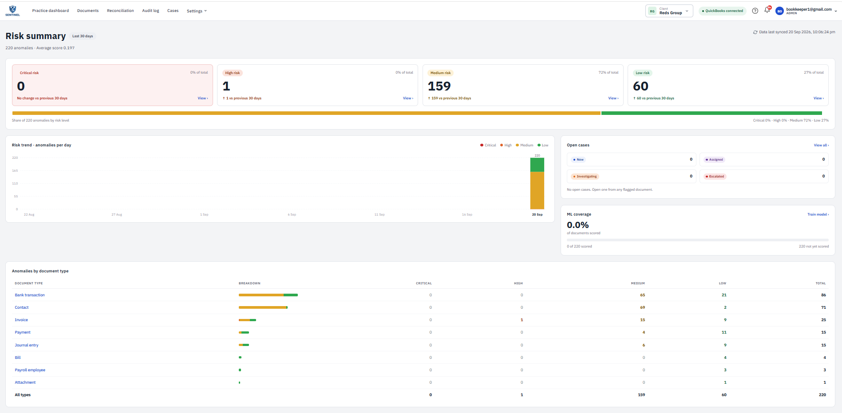The height and width of the screenshot is (413, 842).
Task: Toggle the High legend in risk trend
Action: coord(506,146)
